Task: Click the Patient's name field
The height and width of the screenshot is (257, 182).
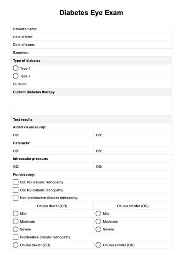Action: coord(91,29)
